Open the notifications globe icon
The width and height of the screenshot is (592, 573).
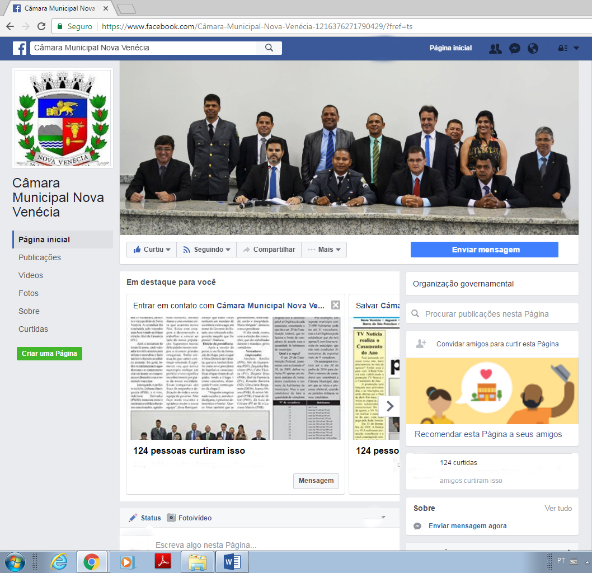pos(533,48)
